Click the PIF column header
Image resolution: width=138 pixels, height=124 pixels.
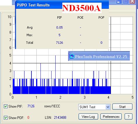point(59,18)
